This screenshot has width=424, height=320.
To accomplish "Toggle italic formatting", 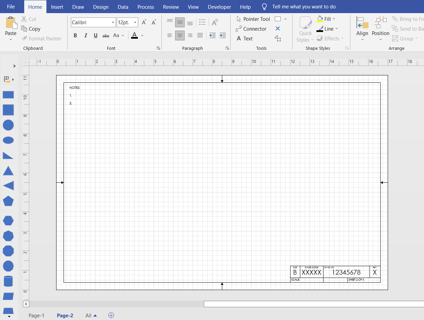I will [85, 35].
